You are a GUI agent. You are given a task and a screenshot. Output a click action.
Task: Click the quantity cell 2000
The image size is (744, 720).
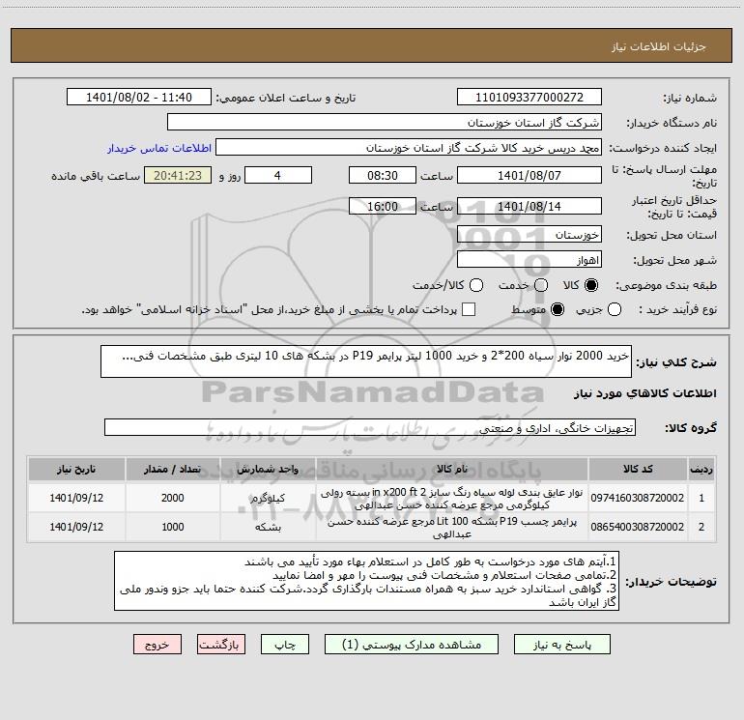coord(172,498)
